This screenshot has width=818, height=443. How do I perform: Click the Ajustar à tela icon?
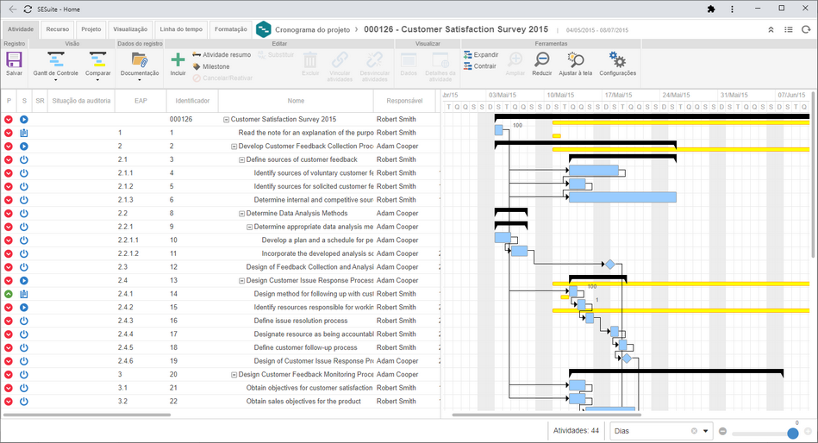click(x=576, y=60)
